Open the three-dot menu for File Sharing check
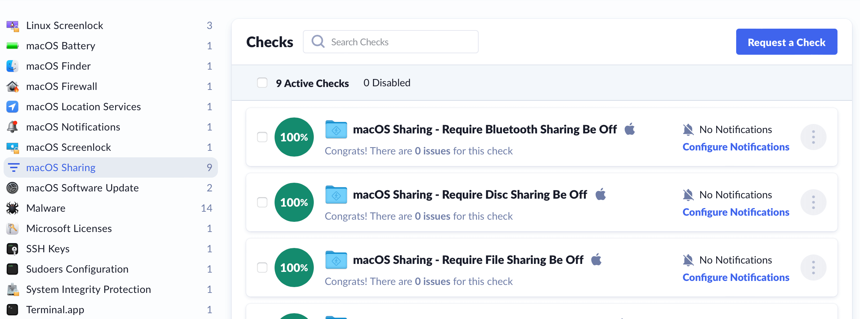The image size is (860, 319). [x=813, y=268]
